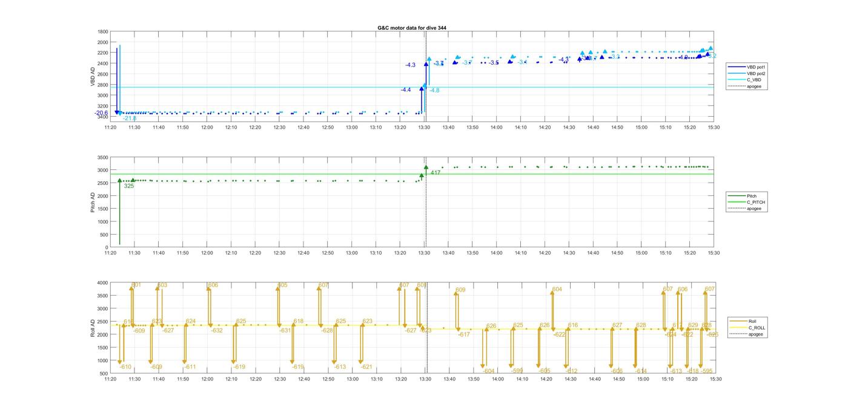848x419 pixels.
Task: Click the -632 roll data label
Action: pyautogui.click(x=216, y=331)
